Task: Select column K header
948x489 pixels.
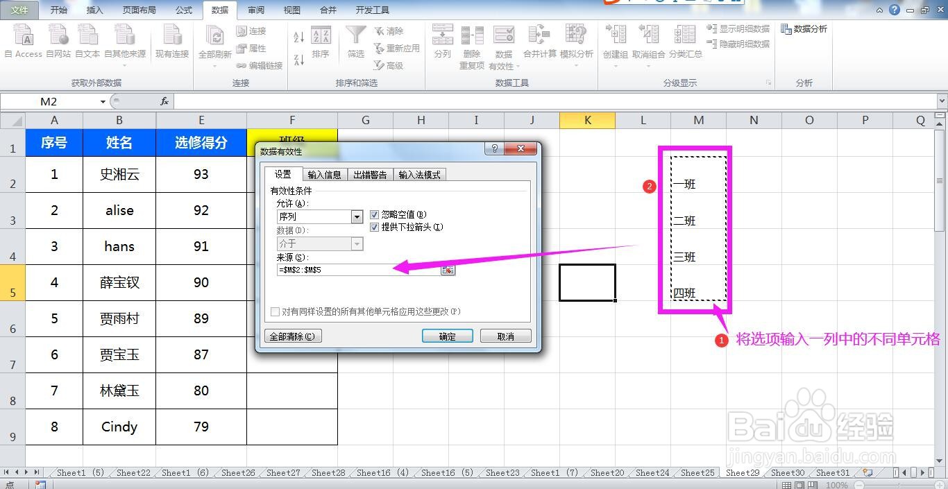Action: coord(587,120)
